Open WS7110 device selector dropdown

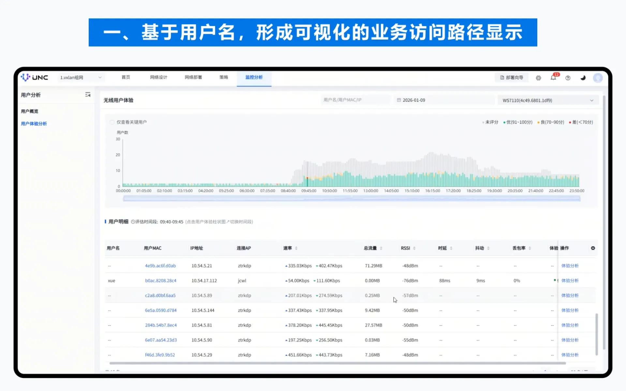point(548,100)
